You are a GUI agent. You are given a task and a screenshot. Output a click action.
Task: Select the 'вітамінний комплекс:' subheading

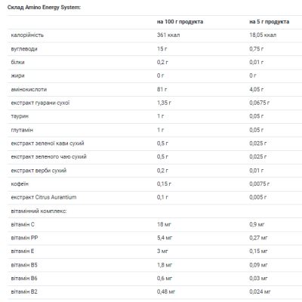coord(39,211)
